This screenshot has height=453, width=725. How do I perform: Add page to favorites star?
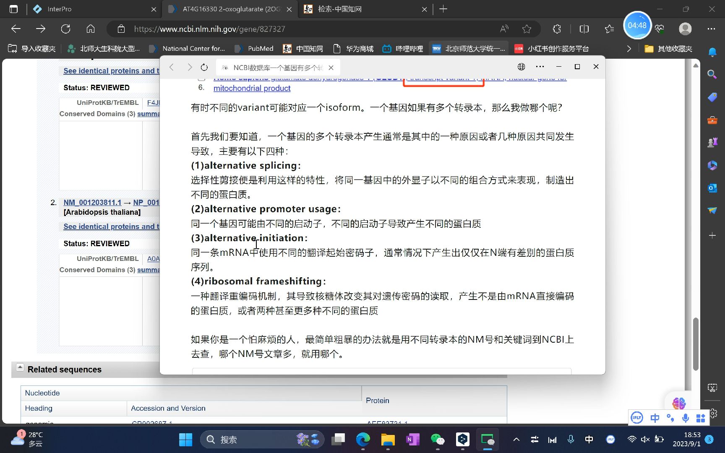tap(527, 29)
